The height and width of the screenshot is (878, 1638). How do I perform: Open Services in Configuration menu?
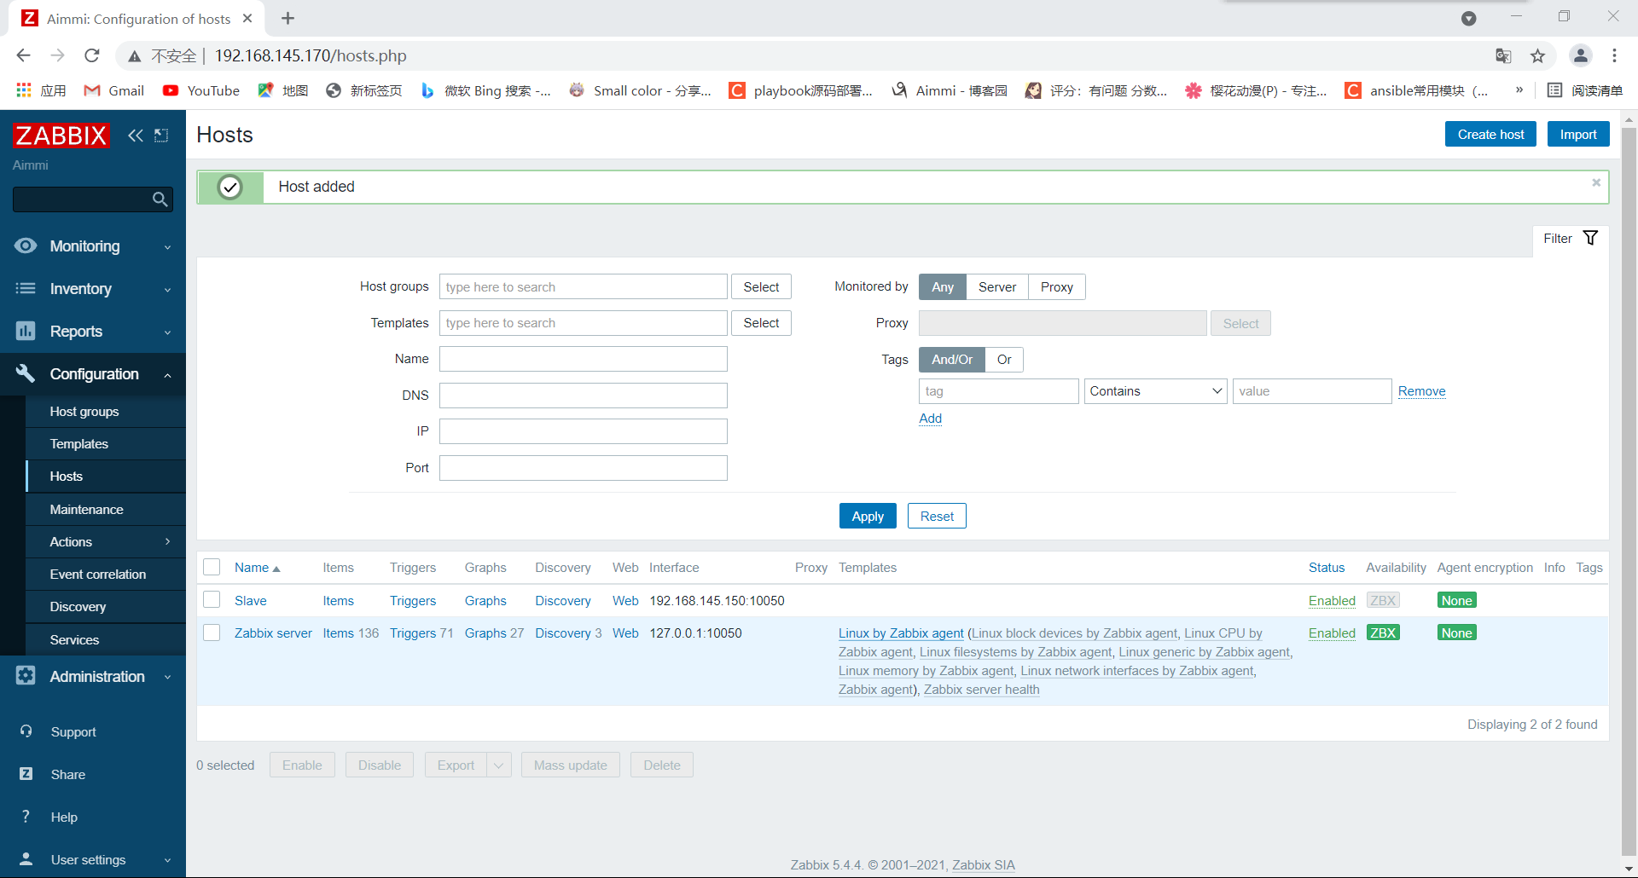[106, 640]
